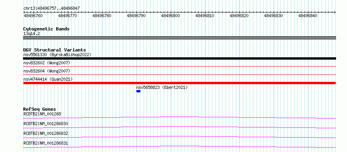Select the thick red nsv4744414 variant bar

179,83
